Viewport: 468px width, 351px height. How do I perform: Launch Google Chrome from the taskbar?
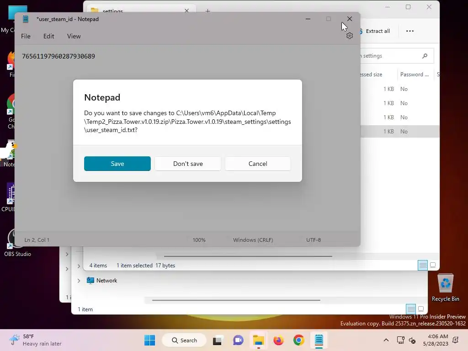click(298, 340)
